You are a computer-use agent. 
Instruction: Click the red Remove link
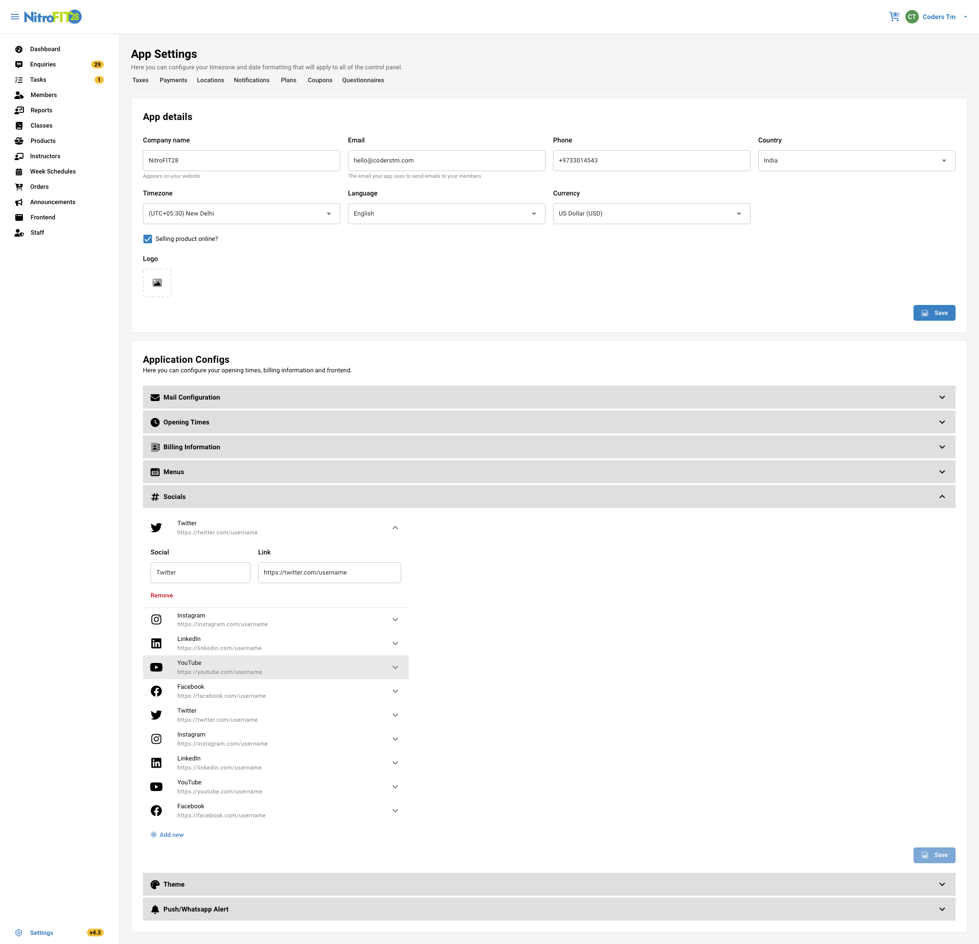point(162,596)
